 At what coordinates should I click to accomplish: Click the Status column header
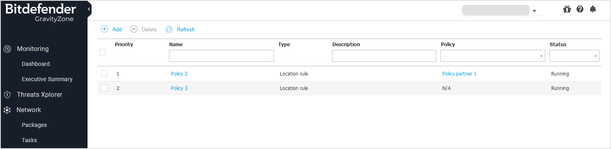(558, 45)
